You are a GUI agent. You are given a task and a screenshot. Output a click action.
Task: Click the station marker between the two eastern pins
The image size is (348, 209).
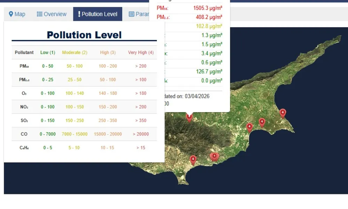coord(262,122)
